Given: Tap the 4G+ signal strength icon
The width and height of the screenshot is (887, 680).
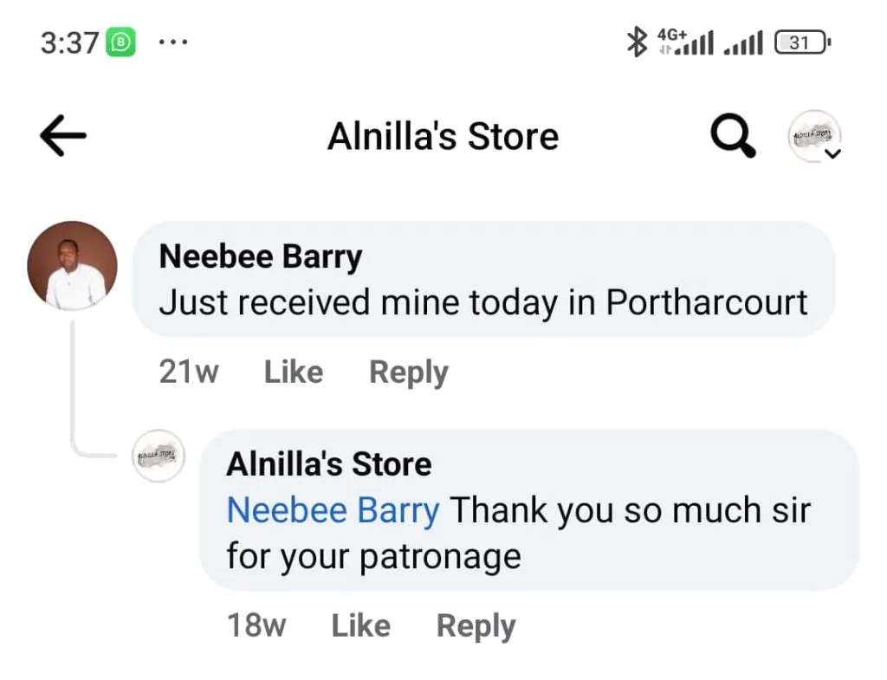Looking at the screenshot, I should pos(686,42).
